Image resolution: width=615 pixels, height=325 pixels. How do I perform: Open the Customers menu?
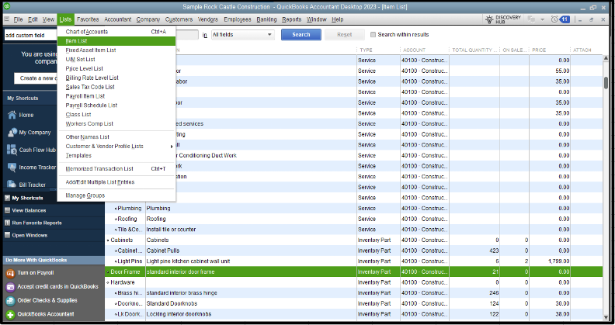coord(179,19)
